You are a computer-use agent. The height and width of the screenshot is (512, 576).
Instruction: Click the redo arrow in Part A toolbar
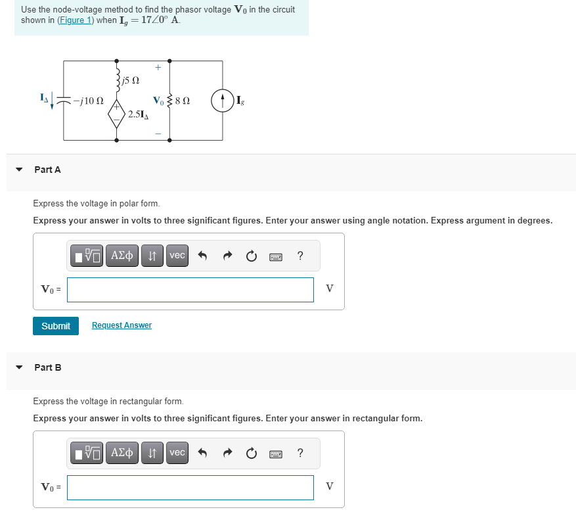[227, 256]
